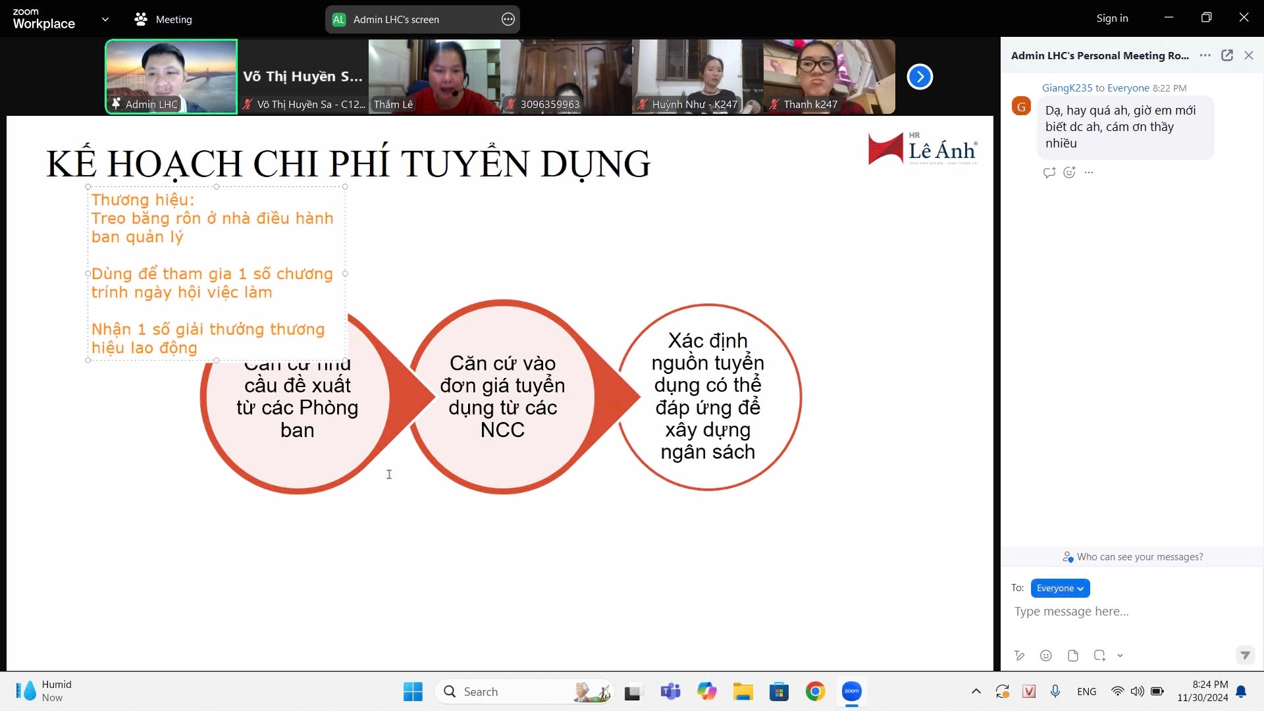Unpin Admin LHC's video tile
This screenshot has height=711, width=1264.
pyautogui.click(x=116, y=104)
